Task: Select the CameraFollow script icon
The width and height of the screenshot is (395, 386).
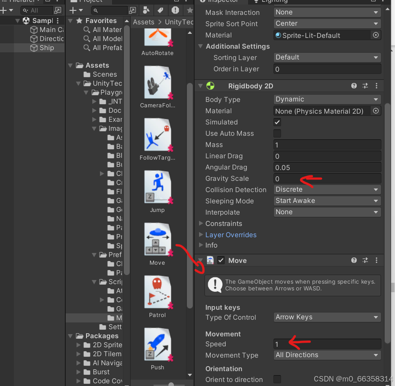Action: (158, 83)
